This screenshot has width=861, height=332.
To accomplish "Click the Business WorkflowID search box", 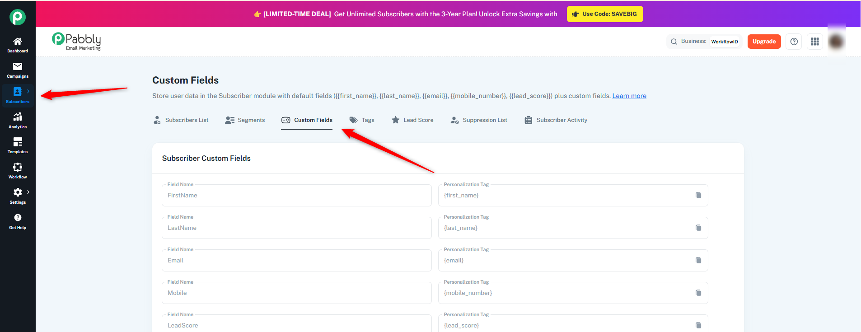I will [x=705, y=42].
